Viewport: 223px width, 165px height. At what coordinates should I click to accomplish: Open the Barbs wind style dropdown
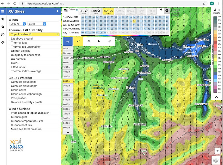tap(37, 24)
